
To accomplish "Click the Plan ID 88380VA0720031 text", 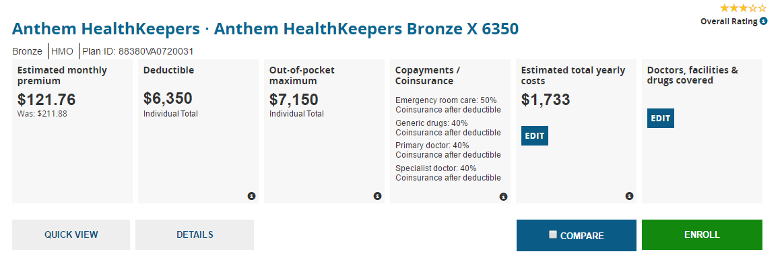I will 138,51.
